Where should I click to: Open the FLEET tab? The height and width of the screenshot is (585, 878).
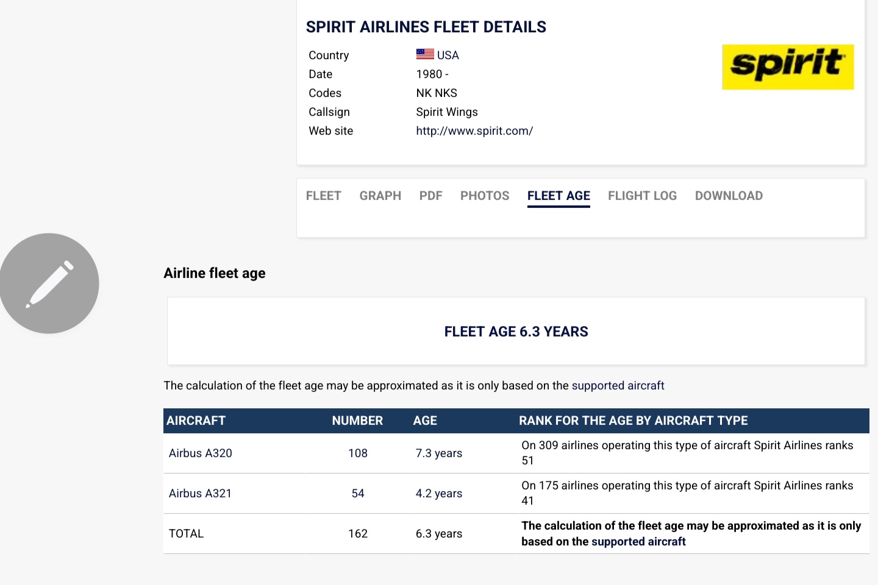tap(323, 196)
